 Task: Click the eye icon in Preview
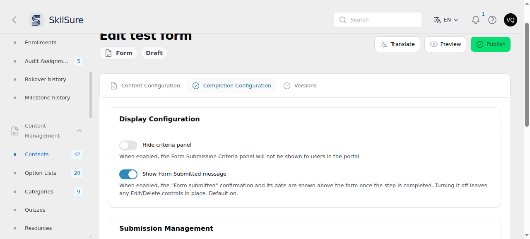[x=434, y=44]
